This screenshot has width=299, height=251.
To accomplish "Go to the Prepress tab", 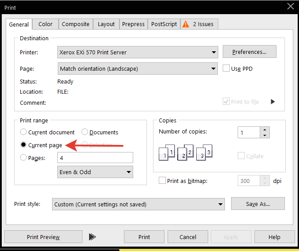I will [x=134, y=24].
